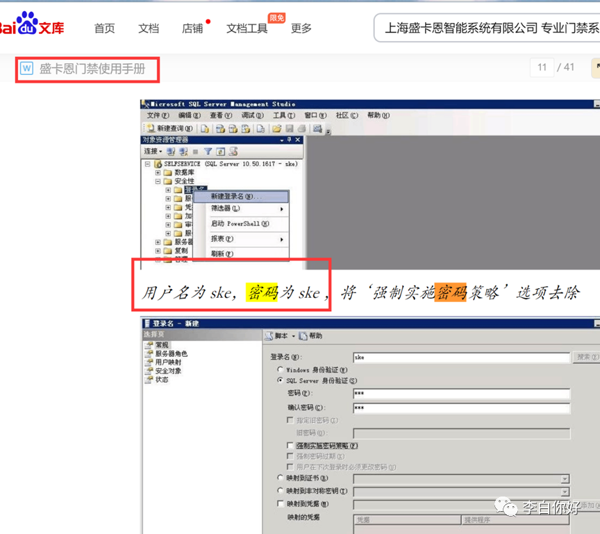Click the stop square icon in Object Explorer
The width and height of the screenshot is (600, 534).
(196, 152)
